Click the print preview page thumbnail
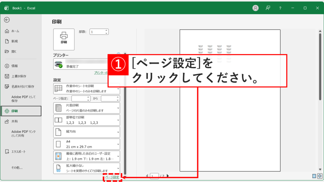Image resolution: width=324 pixels, height=182 pixels. (x=230, y=100)
